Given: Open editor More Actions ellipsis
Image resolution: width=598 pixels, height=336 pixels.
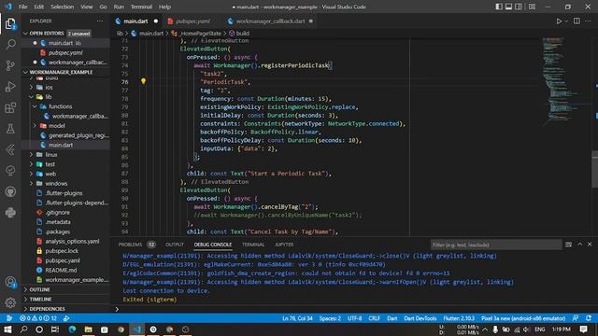Looking at the screenshot, I should tap(588, 21).
